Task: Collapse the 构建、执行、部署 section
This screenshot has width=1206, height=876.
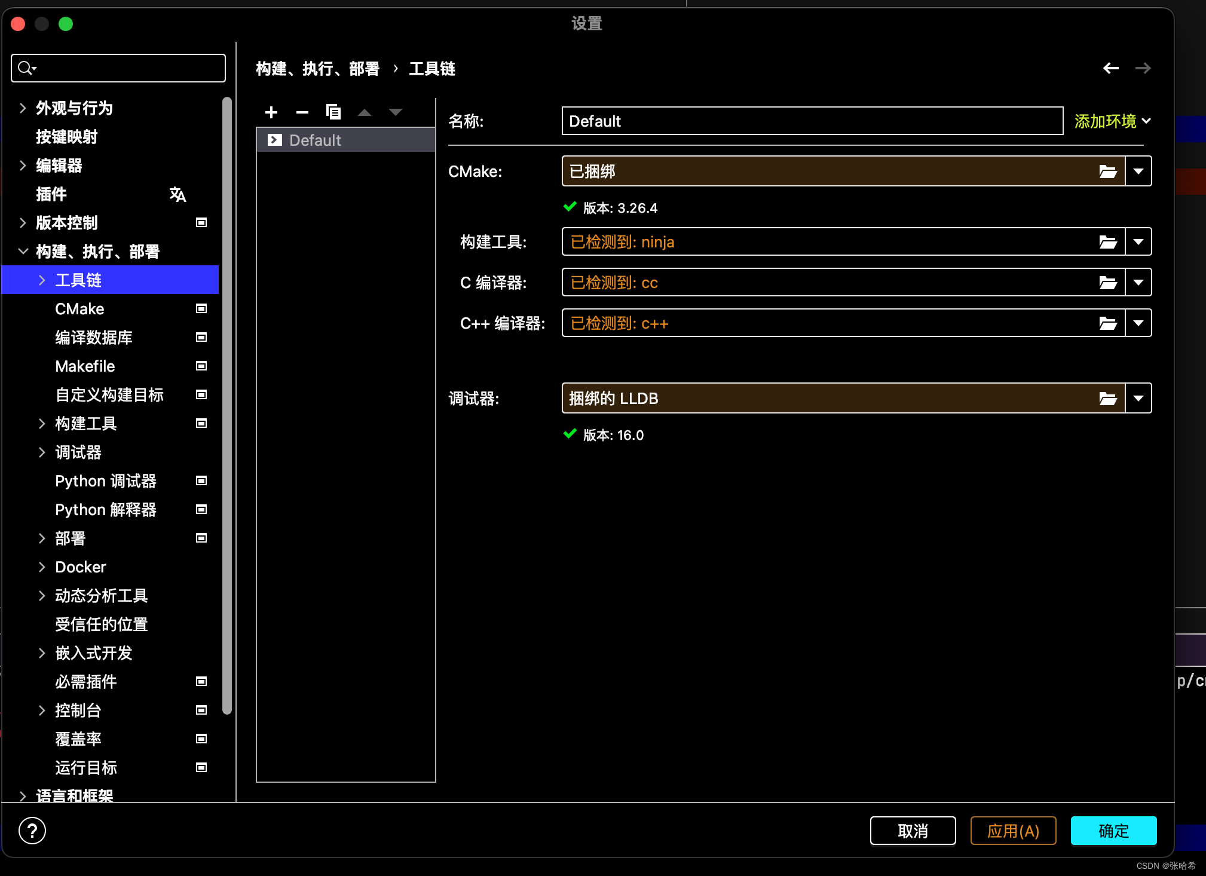Action: (x=22, y=251)
